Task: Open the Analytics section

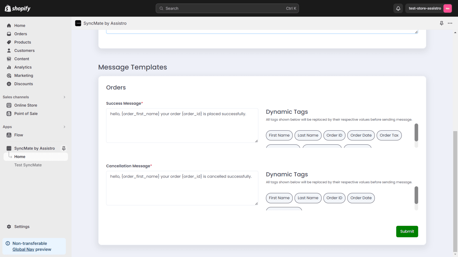Action: point(22,67)
